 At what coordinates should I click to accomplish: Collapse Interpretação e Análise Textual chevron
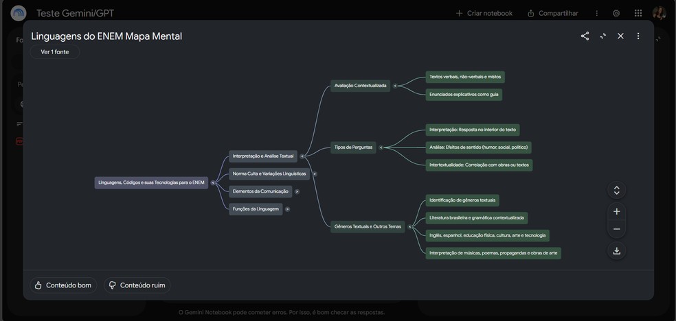302,156
